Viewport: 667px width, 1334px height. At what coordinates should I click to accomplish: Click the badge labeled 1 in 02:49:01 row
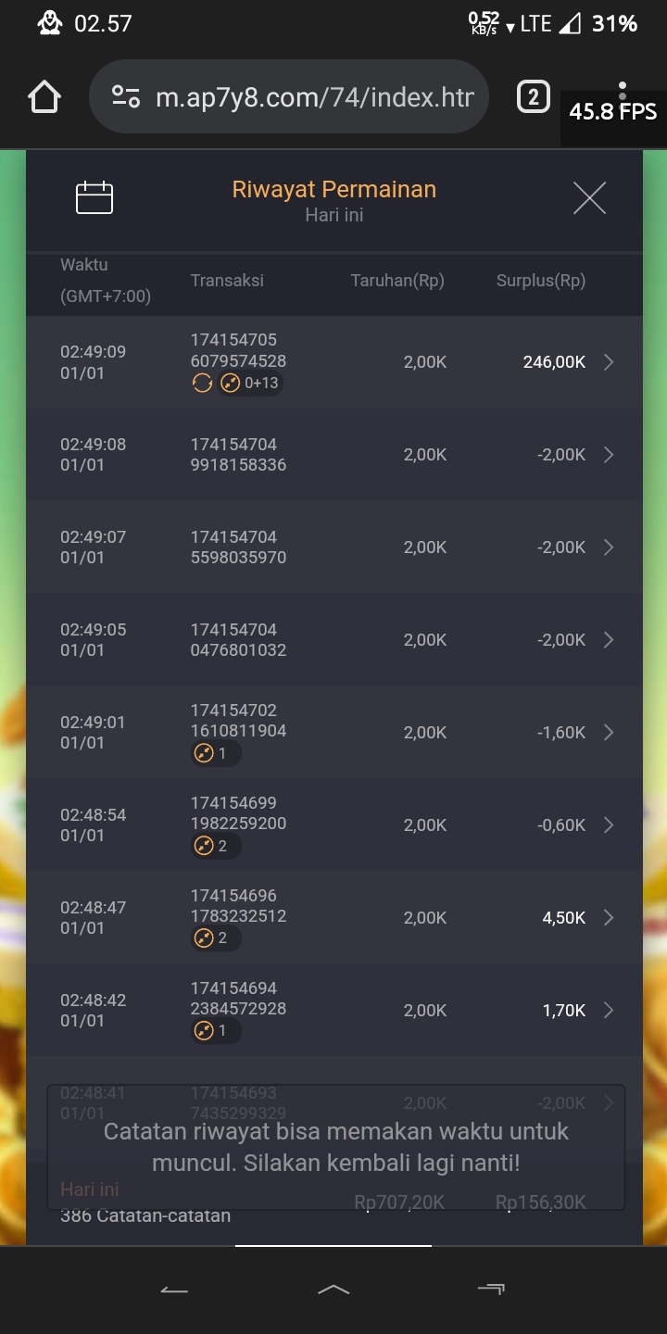(x=215, y=753)
